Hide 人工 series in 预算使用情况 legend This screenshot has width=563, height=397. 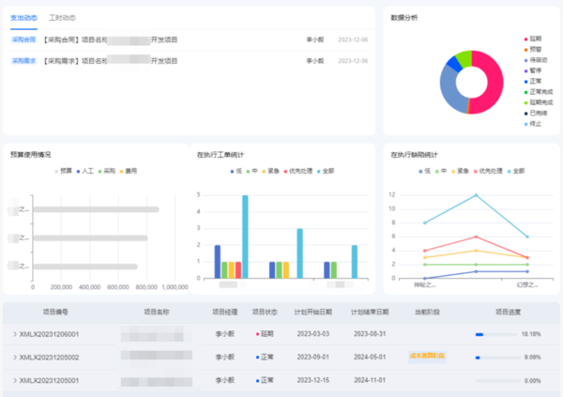[85, 172]
